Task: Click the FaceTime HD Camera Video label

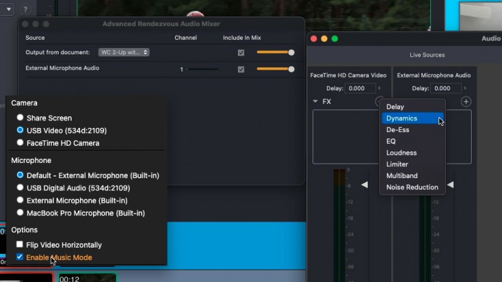Action: point(348,76)
